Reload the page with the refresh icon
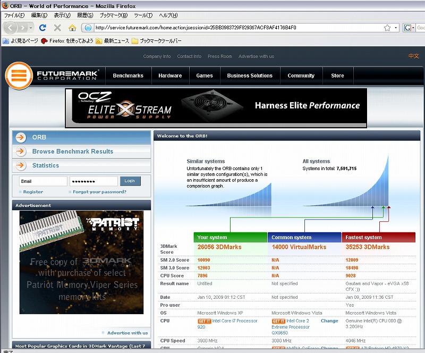425x353 pixels. pyautogui.click(x=42, y=28)
